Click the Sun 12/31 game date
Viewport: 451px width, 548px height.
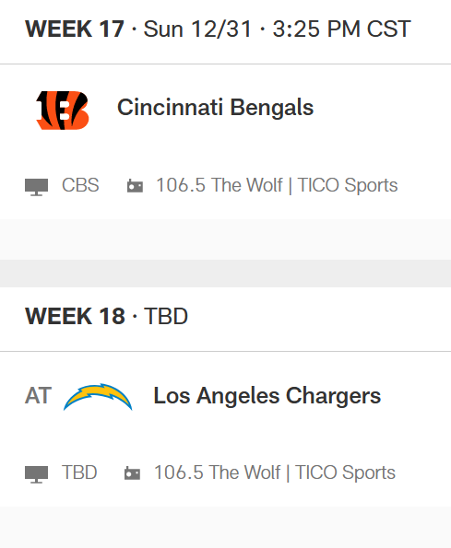197,29
